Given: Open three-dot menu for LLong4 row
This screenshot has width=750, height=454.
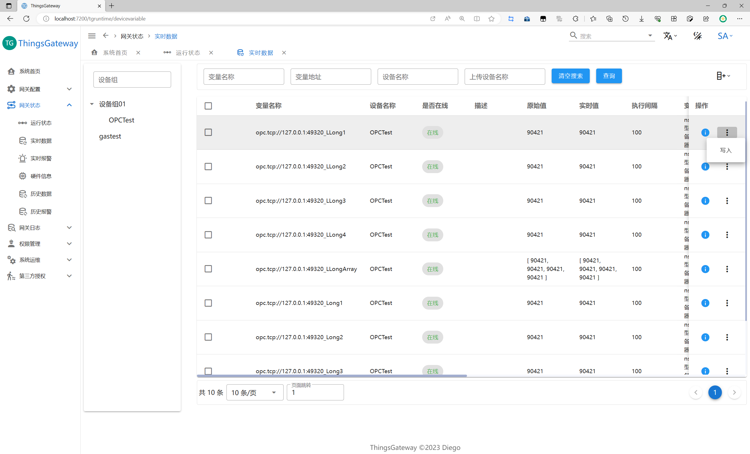Looking at the screenshot, I should 727,235.
